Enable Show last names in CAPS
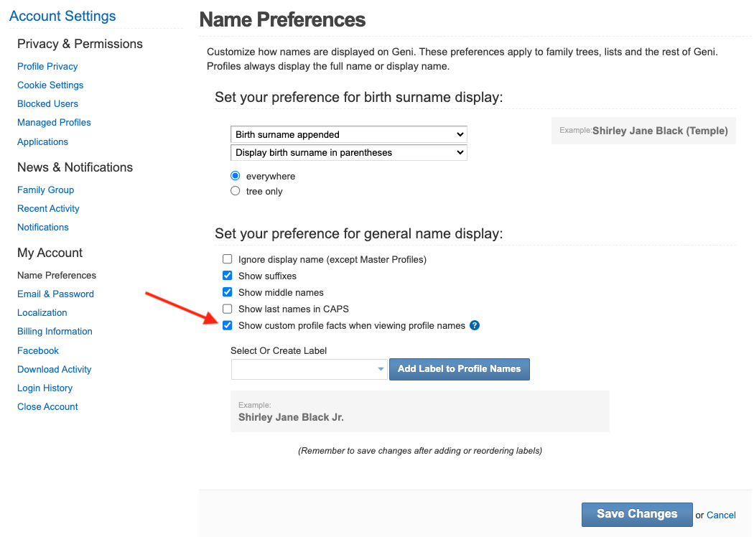The height and width of the screenshot is (537, 754). tap(228, 309)
